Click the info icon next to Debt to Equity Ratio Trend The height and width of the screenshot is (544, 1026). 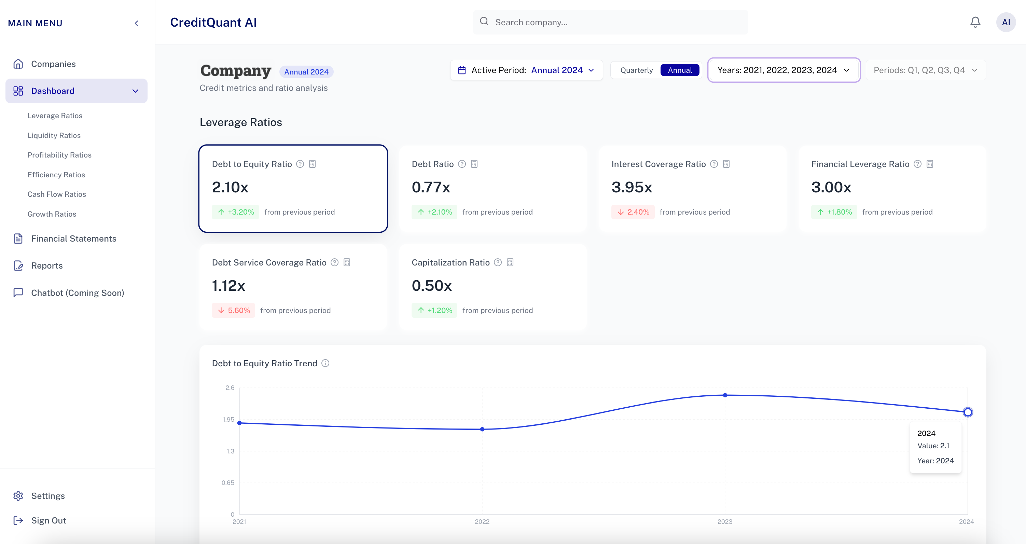click(326, 363)
